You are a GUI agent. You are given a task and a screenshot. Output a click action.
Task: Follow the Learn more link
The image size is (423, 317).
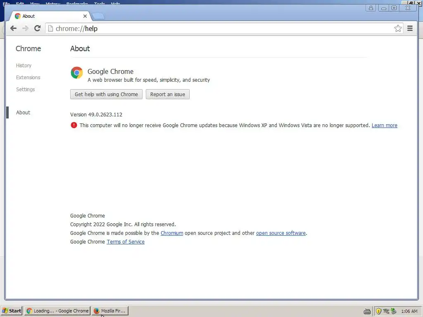(x=385, y=125)
